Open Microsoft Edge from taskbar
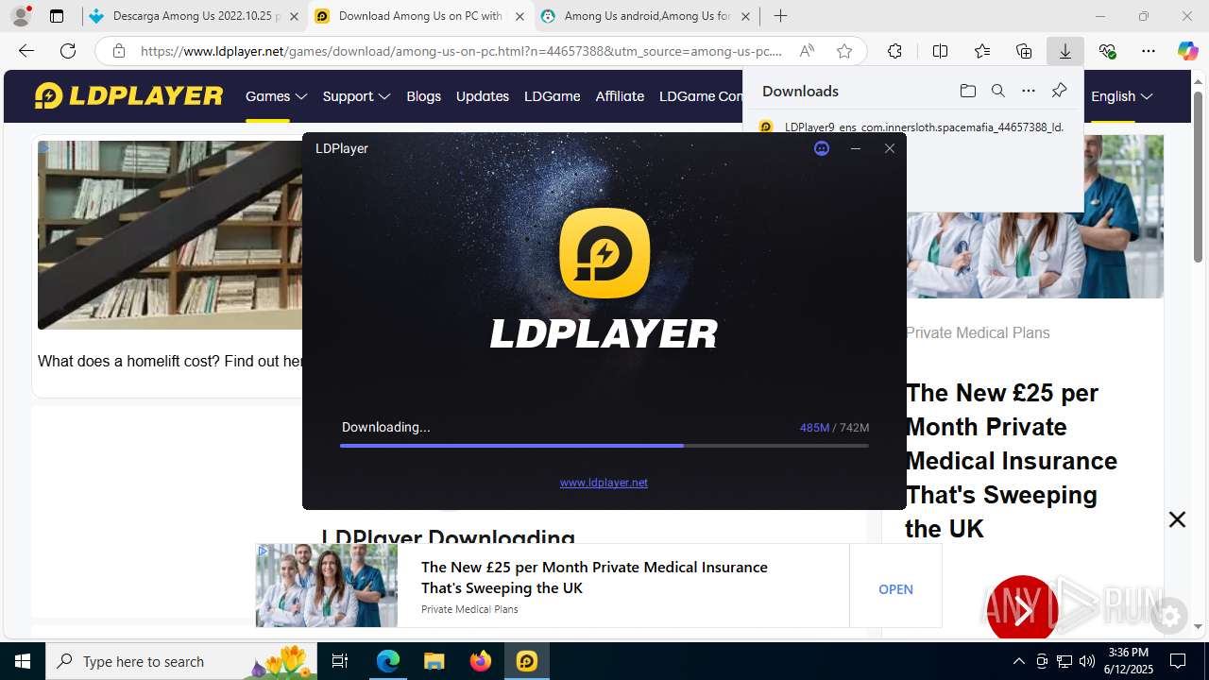 click(x=388, y=661)
